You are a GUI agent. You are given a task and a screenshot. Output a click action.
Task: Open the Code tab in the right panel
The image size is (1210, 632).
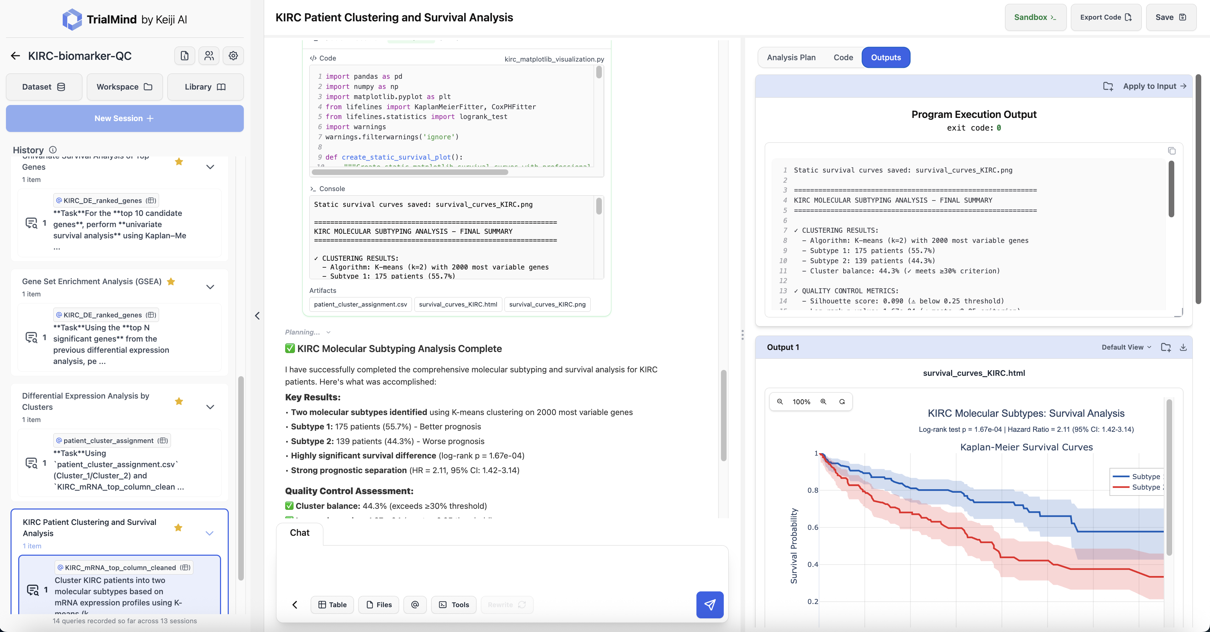[x=844, y=57]
